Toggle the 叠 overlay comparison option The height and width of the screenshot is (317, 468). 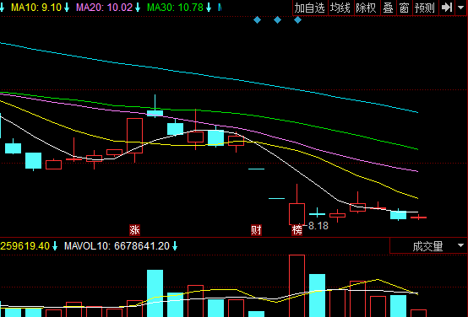pos(389,8)
